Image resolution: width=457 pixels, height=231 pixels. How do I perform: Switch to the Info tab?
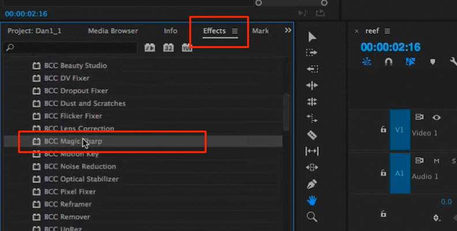point(170,31)
